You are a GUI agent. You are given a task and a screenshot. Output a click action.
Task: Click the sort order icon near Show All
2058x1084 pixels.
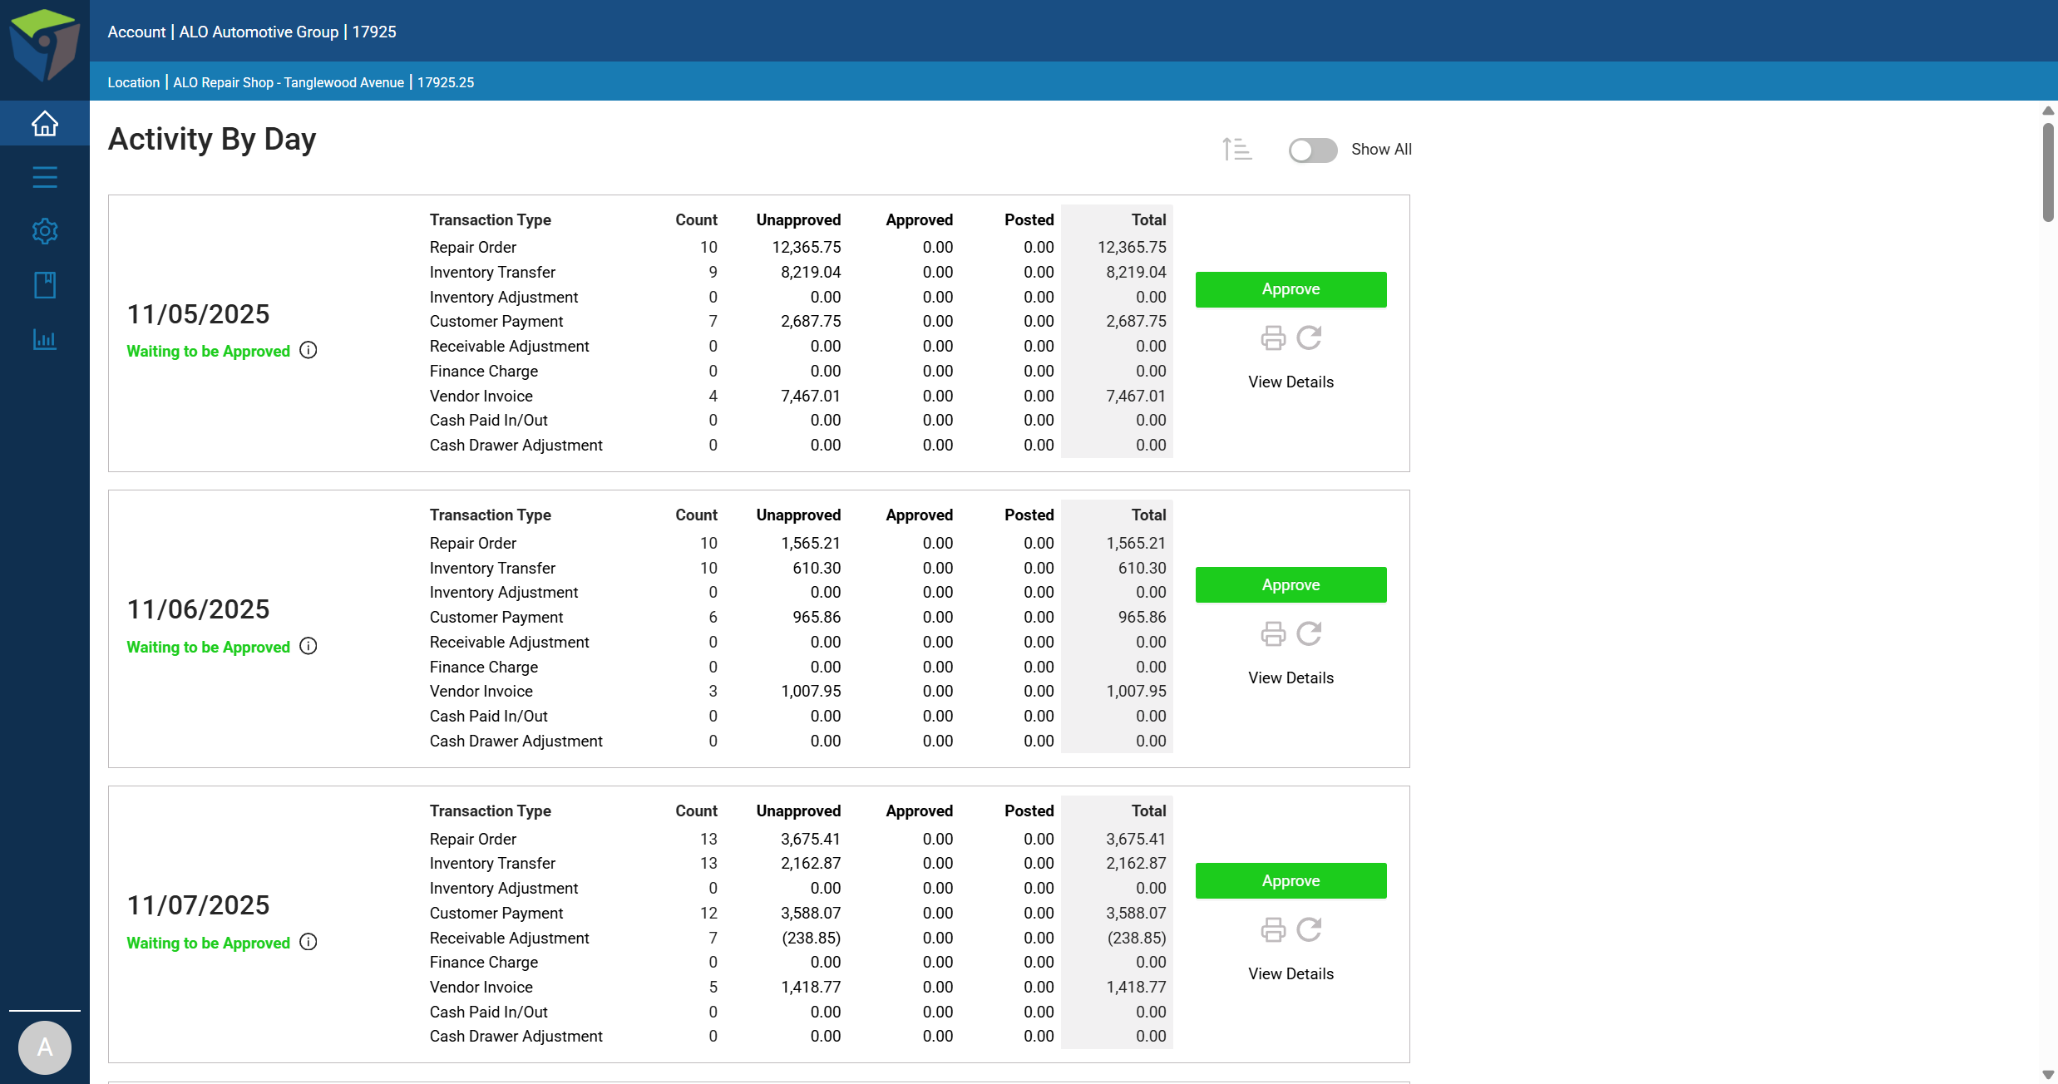tap(1236, 150)
